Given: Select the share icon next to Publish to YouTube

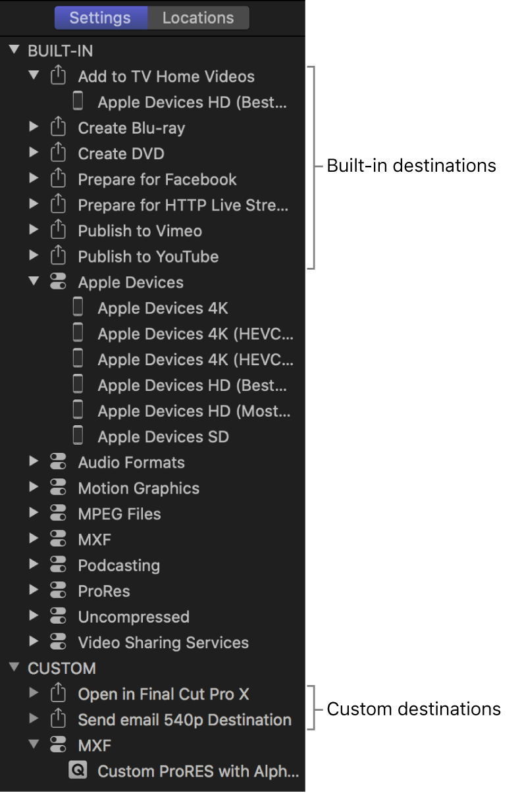Looking at the screenshot, I should coord(58,257).
